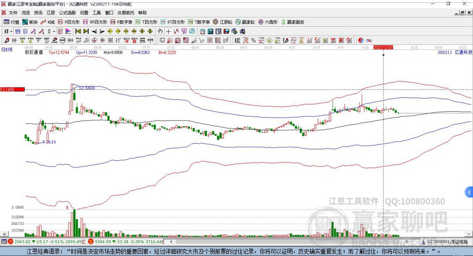The width and height of the screenshot is (473, 256).
Task: Open P数字表 tool
Action: point(121,22)
